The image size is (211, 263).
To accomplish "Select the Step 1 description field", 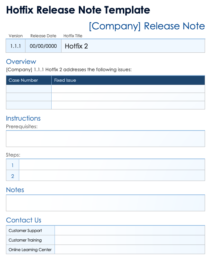I will click(112, 165).
